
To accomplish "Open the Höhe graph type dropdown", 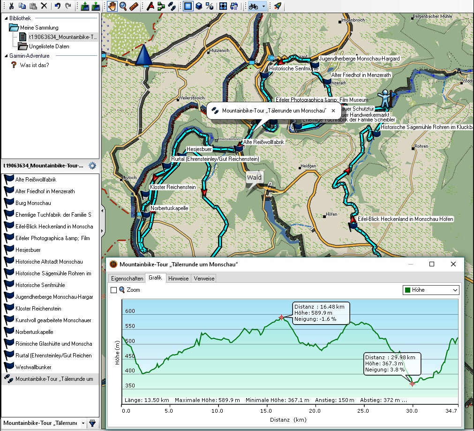I will (430, 290).
